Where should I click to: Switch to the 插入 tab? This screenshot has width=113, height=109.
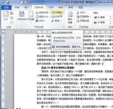pos(27,7)
